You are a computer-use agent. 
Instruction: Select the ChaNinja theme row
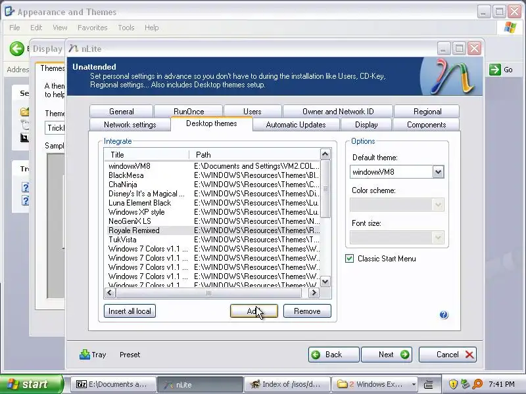(x=213, y=185)
